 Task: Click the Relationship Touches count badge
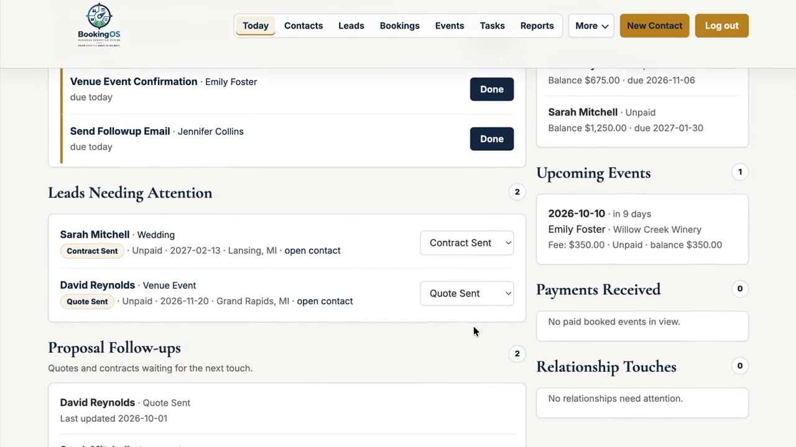[740, 366]
